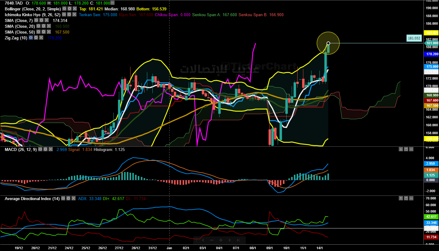Screen dimensions: 439x251
Task: Remove the Ichimoku Kinko Hyo indicator
Action: pos(74,14)
